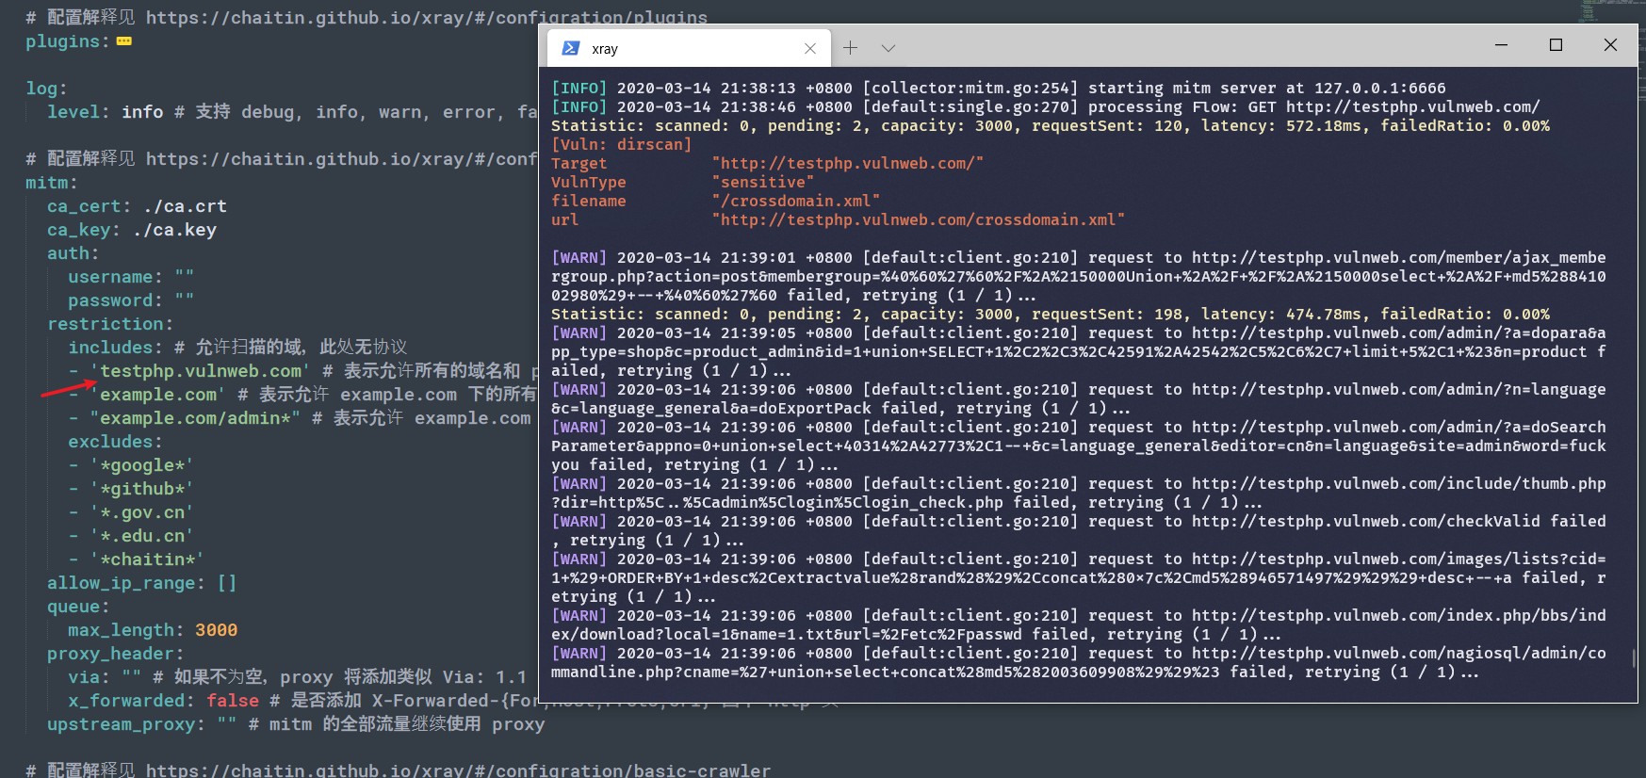
Task: Click the "sensitive" VulnType value in the terminal
Action: [x=763, y=182]
